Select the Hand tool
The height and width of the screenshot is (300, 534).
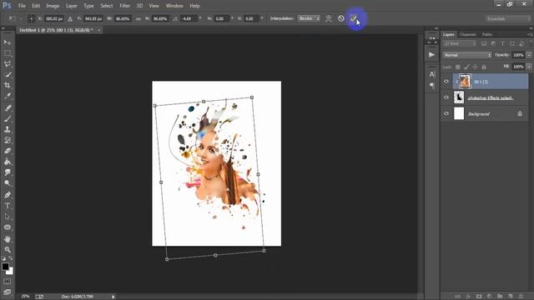[8, 239]
